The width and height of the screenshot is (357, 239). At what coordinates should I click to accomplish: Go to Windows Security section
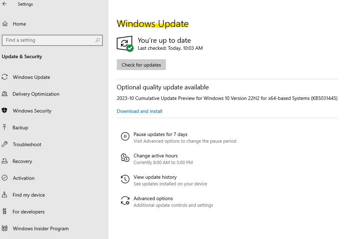pyautogui.click(x=32, y=111)
